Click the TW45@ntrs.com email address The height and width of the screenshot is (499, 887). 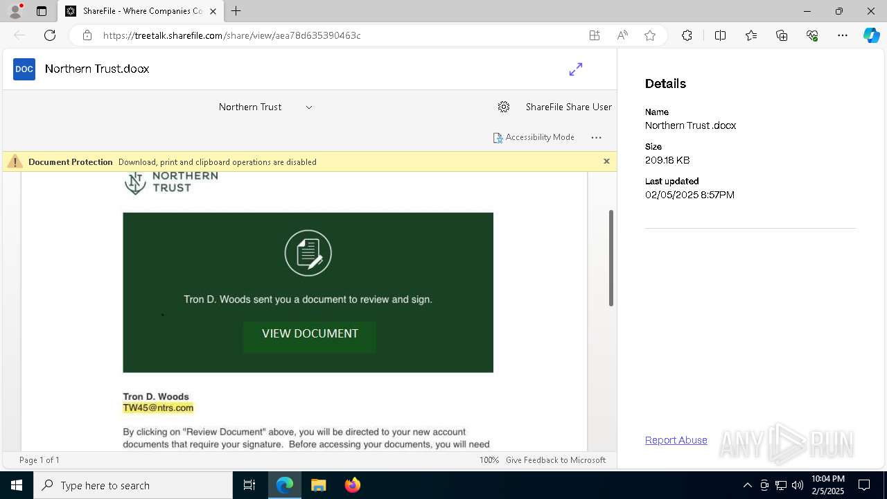[158, 408]
